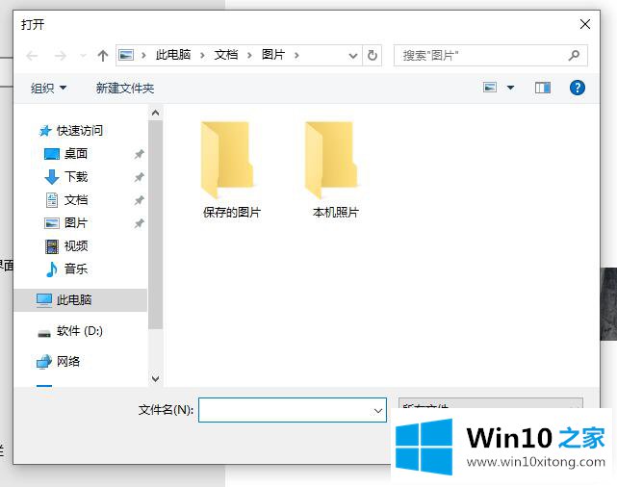Open the 组织 menu
The image size is (617, 487).
[x=48, y=88]
